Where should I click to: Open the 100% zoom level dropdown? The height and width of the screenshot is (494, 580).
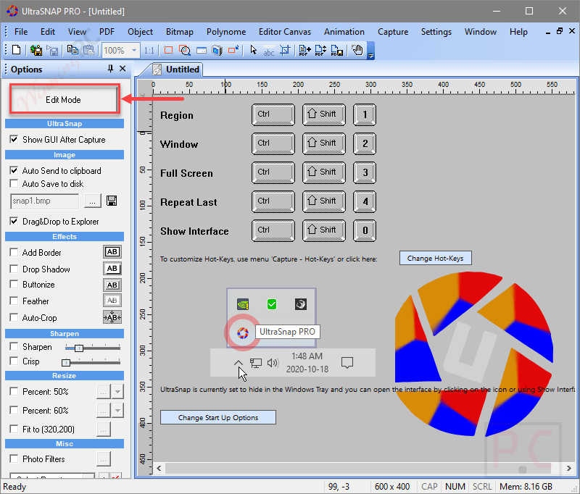click(134, 50)
